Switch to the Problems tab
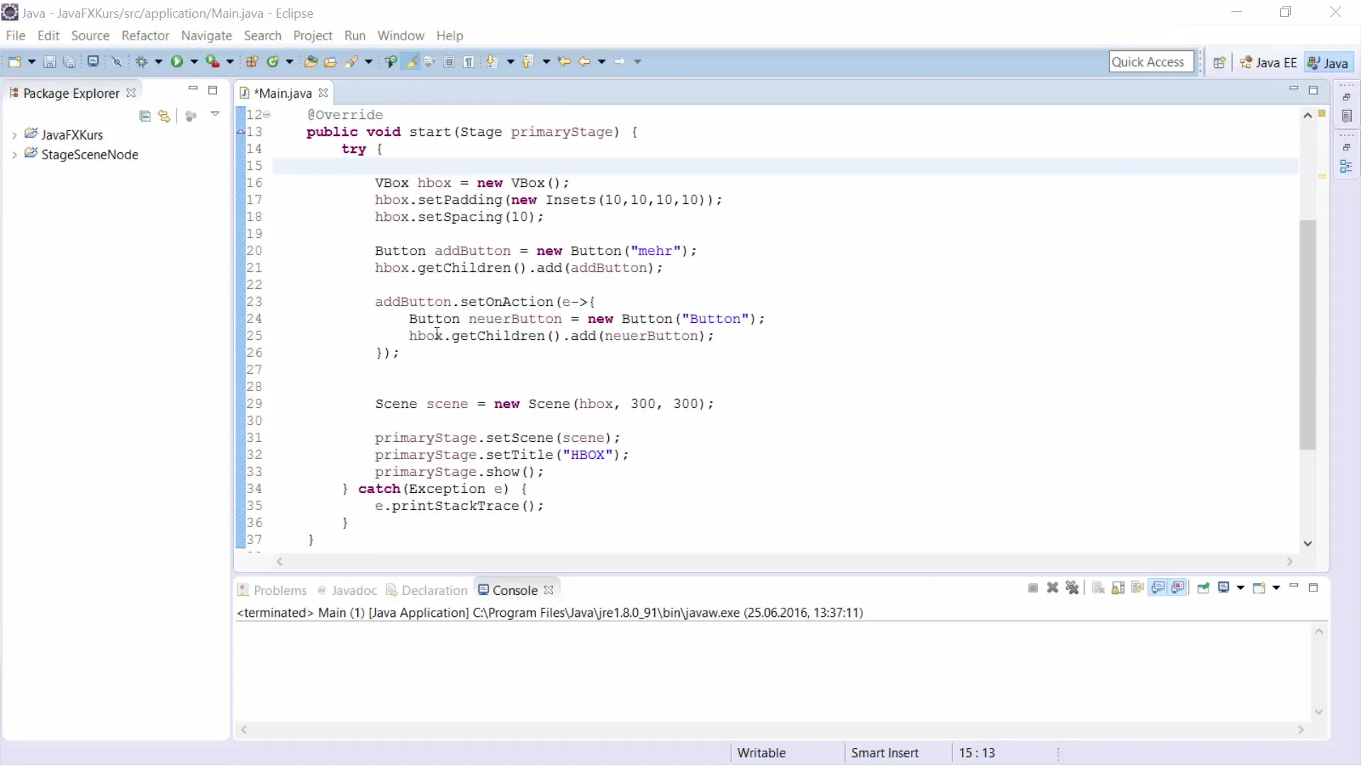The height and width of the screenshot is (765, 1361). point(273,590)
